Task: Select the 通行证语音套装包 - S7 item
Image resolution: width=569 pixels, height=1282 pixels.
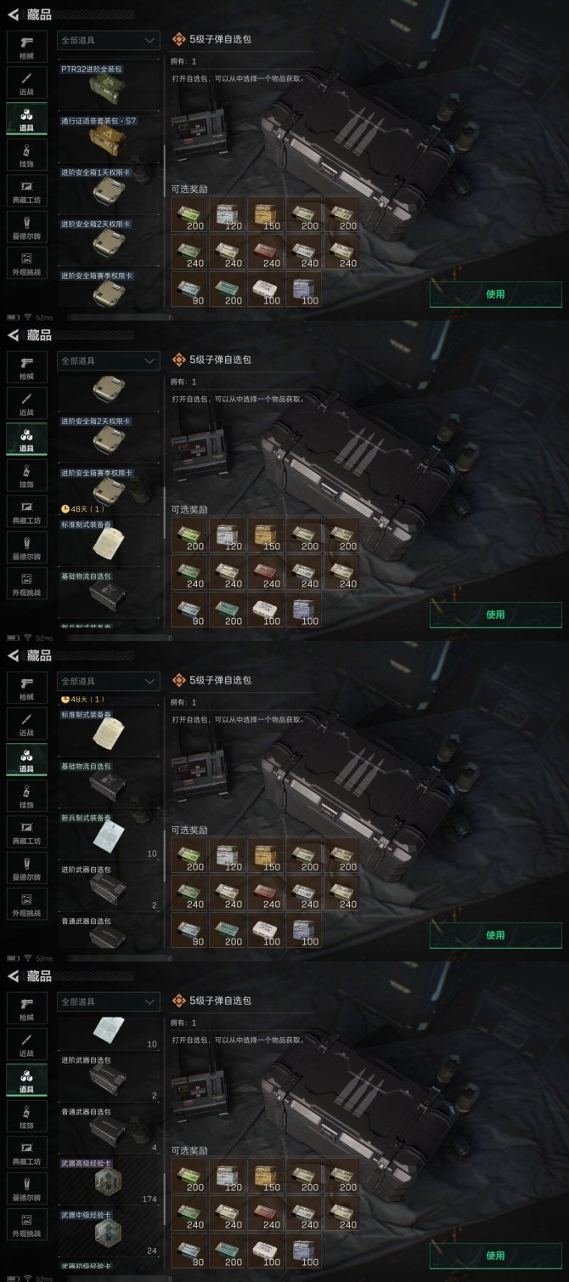Action: click(108, 137)
